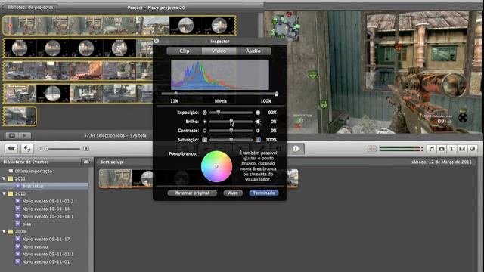Viewport: 484px width, 272px height.
Task: Click the Auto button
Action: point(233,193)
